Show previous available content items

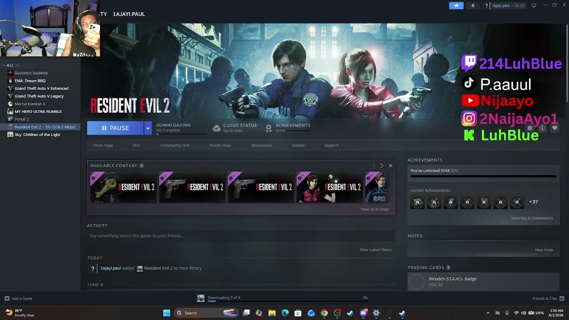pos(373,166)
